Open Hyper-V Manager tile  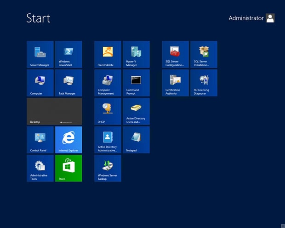pos(137,54)
